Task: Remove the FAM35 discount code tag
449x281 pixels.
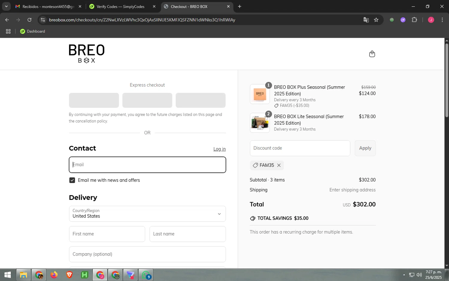Action: point(279,165)
